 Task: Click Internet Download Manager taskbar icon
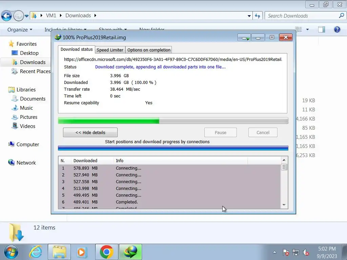130,252
